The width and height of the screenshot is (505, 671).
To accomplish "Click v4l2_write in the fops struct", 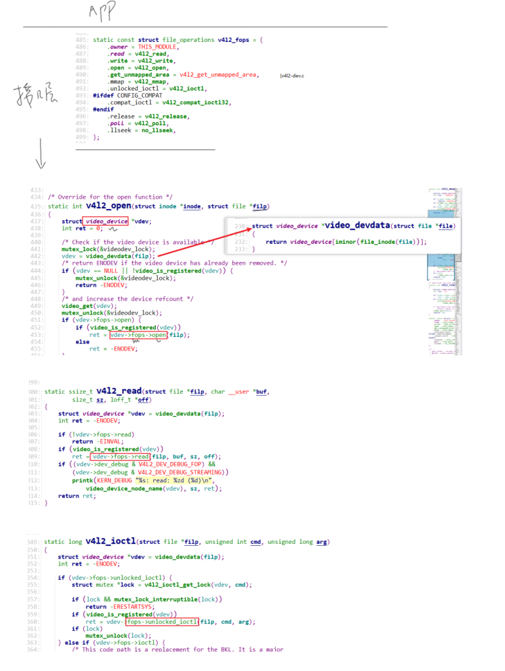I will [x=156, y=61].
